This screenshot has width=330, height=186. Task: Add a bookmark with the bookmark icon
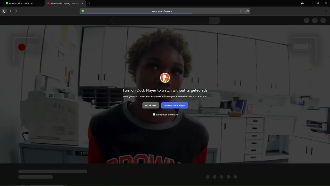point(241,11)
